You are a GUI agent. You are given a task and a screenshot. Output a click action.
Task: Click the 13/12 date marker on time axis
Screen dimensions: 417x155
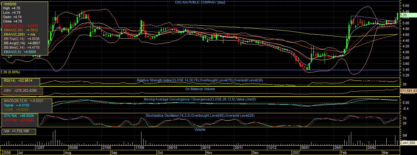click(x=272, y=148)
